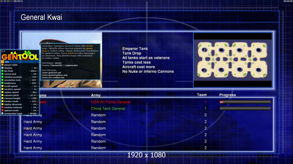Click the red square beside upload mode
Viewport: 293px width, 164px height.
pos(2,110)
